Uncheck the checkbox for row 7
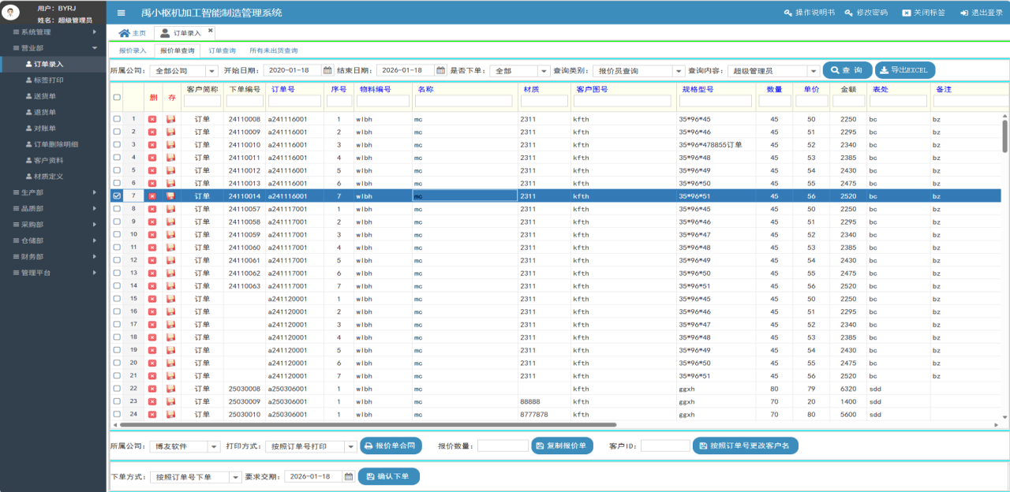Image resolution: width=1010 pixels, height=492 pixels. click(x=117, y=196)
